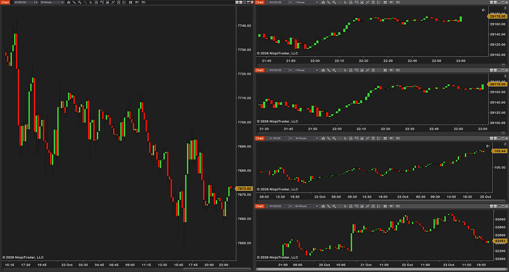Open drawing tools in lower NQ DEC26 chart

coord(328,70)
